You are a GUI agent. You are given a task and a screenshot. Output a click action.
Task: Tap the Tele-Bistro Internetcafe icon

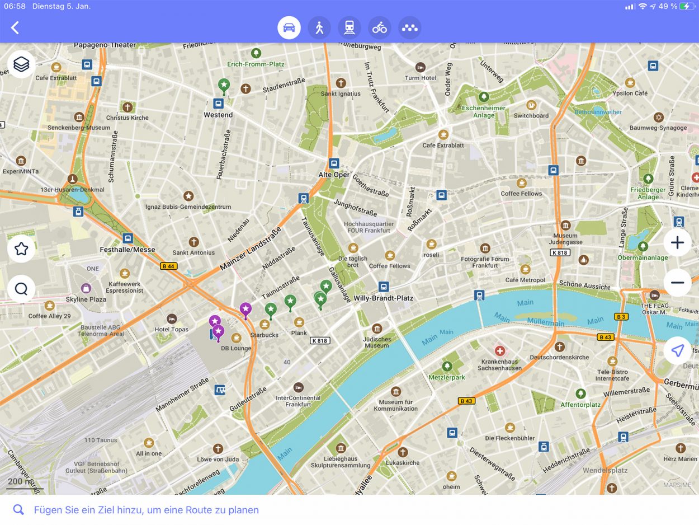click(612, 361)
